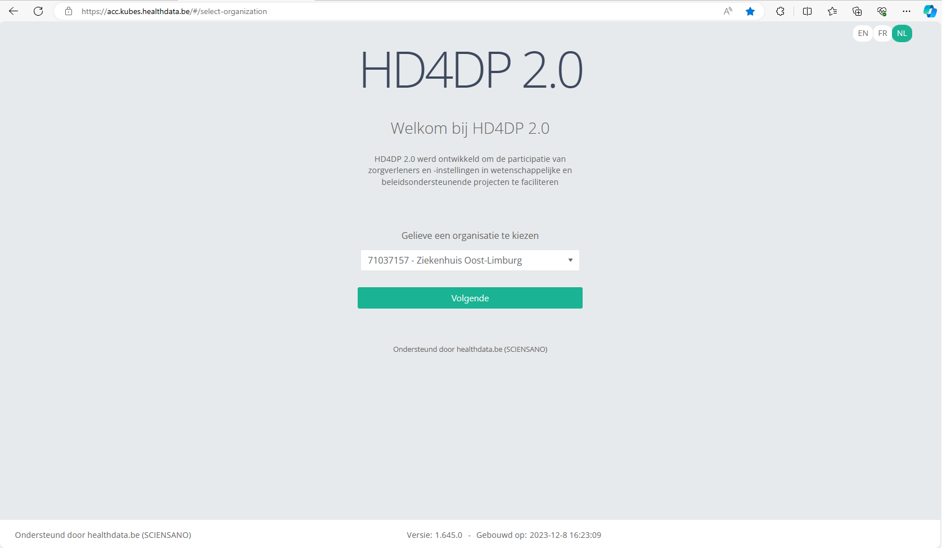Focus the address bar URL field

coord(394,11)
